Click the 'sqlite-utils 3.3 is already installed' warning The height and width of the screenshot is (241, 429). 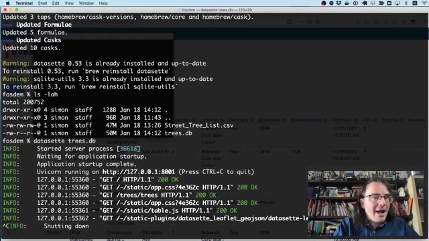[x=107, y=79]
